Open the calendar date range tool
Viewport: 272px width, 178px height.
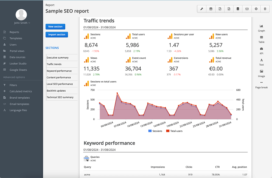click(211, 9)
